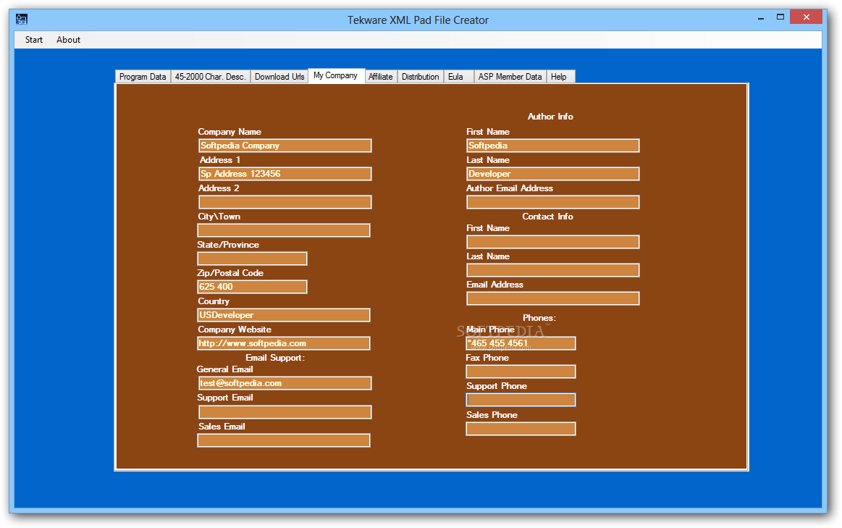The image size is (842, 528).
Task: Select the Sales Email input box
Action: [x=284, y=440]
